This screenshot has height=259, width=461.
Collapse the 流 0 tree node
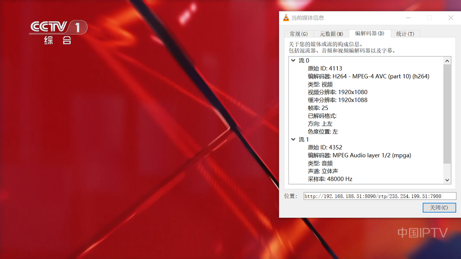(293, 60)
